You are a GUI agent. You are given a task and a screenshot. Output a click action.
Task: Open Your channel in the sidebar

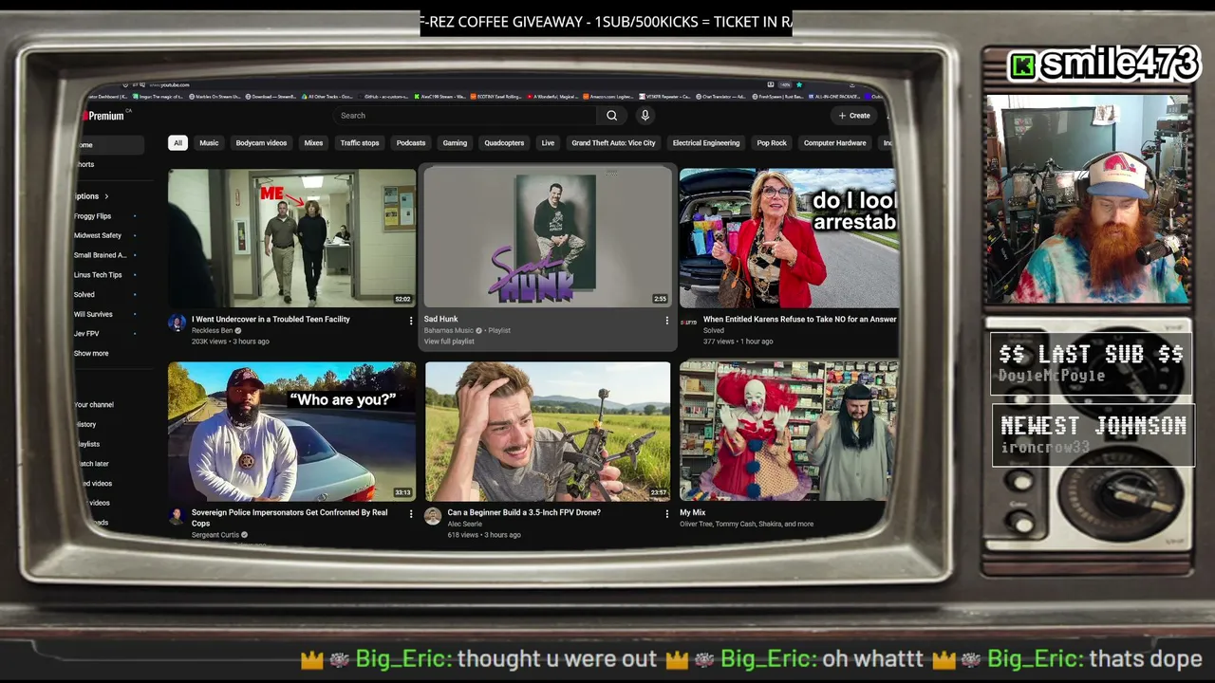94,405
